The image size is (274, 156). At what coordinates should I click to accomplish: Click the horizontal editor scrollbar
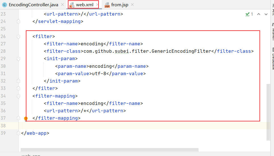pyautogui.click(x=109, y=150)
